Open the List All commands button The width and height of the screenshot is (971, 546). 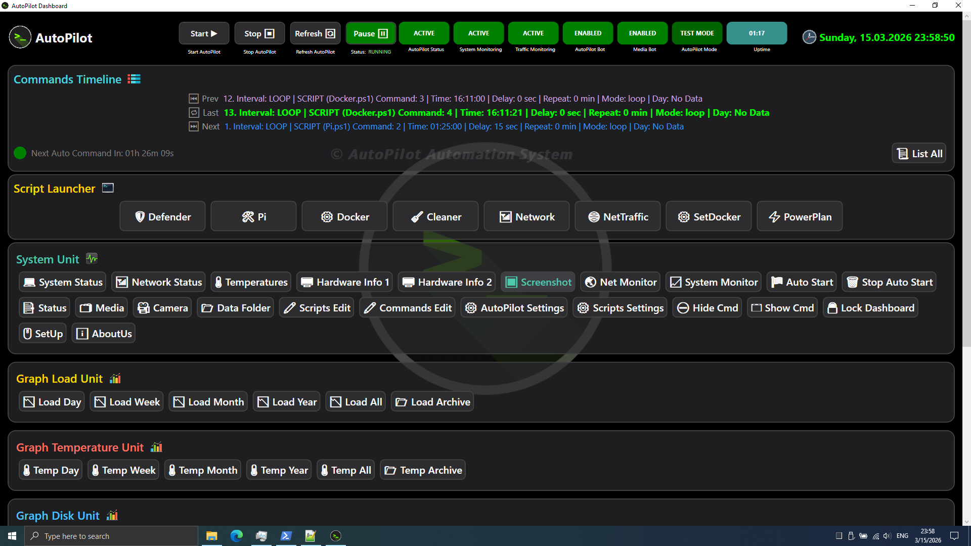pos(919,154)
